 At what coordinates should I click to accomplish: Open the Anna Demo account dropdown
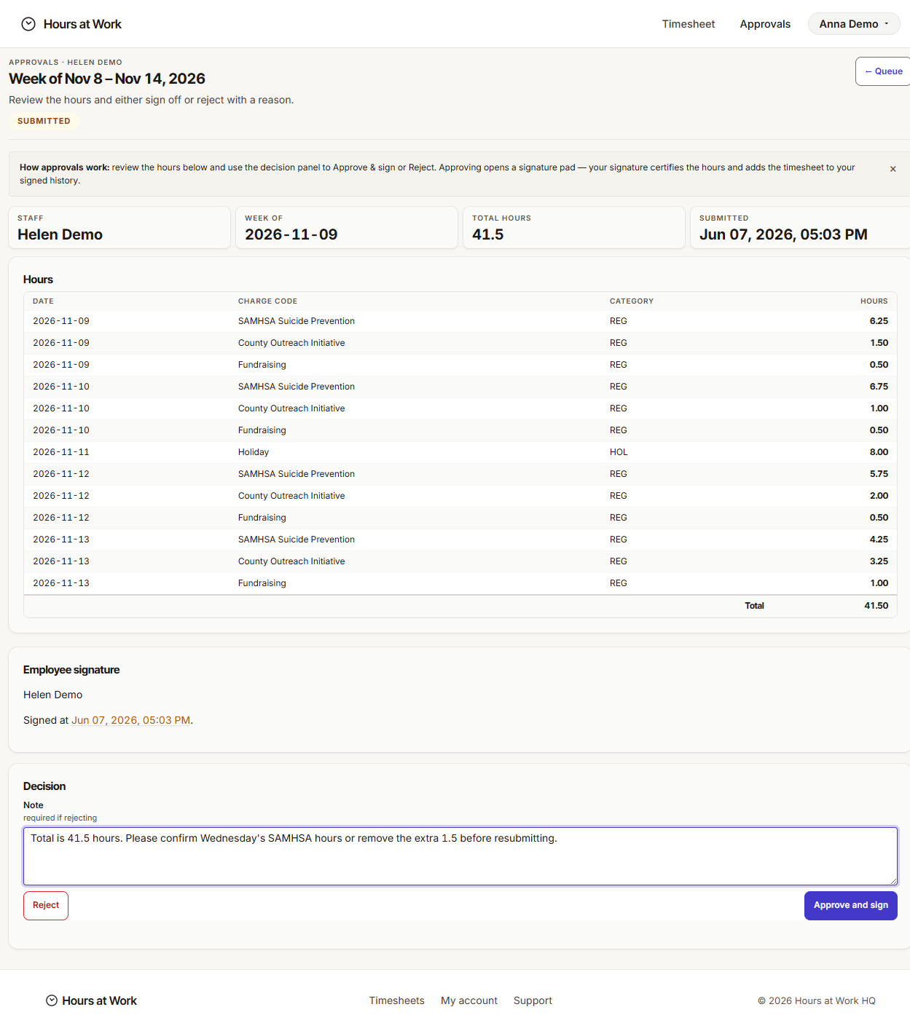point(854,24)
